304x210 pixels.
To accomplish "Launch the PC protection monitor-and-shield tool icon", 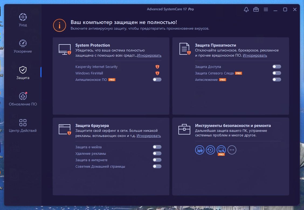I will click(199, 150).
